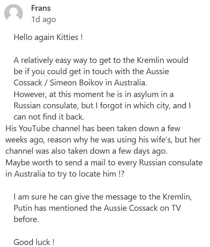Click the closing "Good luck !" line
This screenshot has height=247, width=210.
(x=34, y=242)
